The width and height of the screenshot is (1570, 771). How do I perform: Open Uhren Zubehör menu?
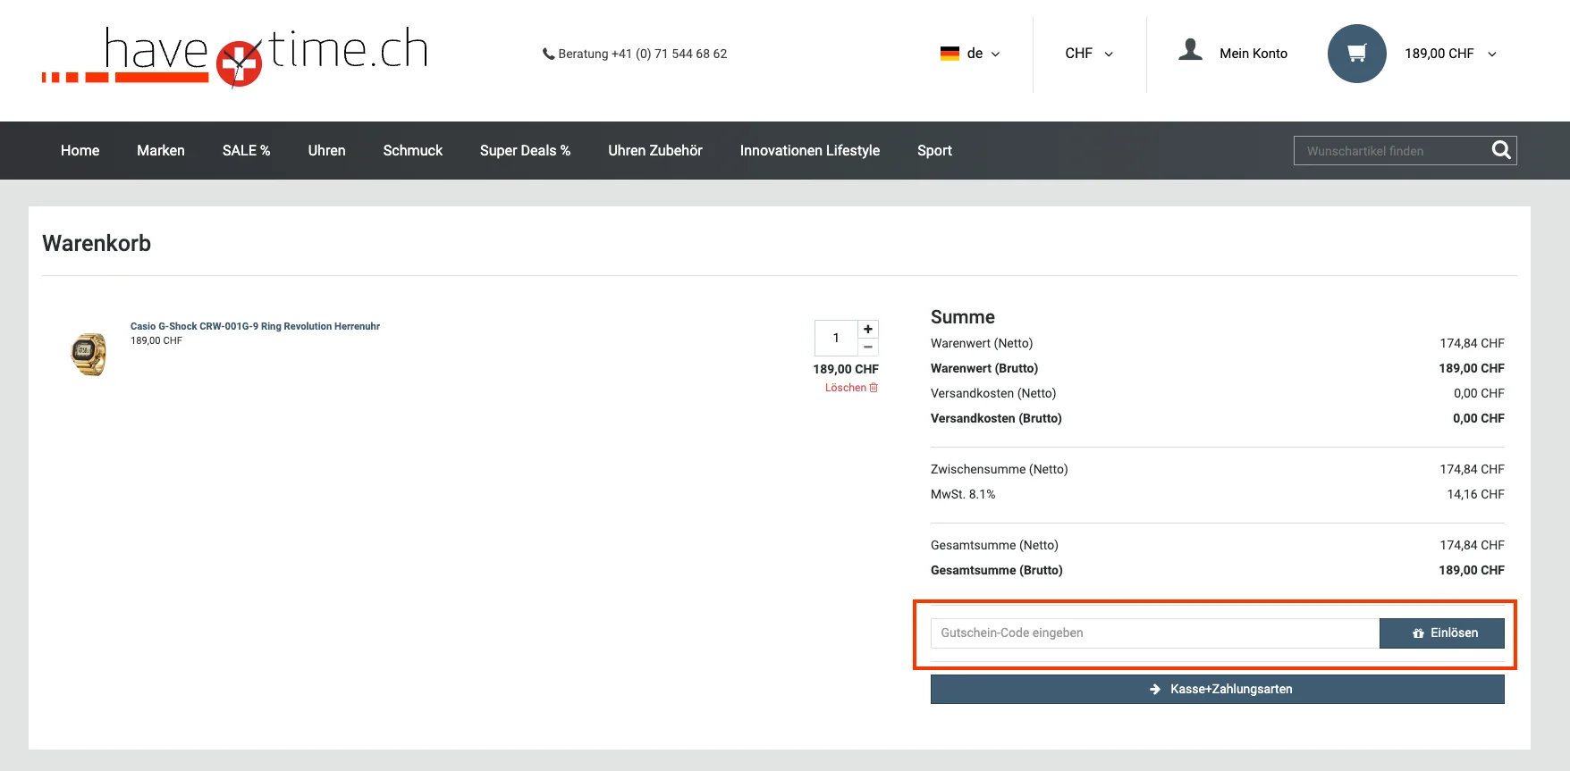tap(655, 150)
